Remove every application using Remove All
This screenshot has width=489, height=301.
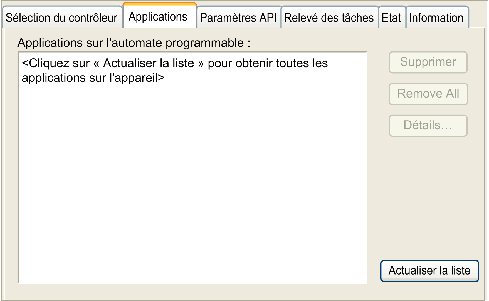[x=428, y=94]
